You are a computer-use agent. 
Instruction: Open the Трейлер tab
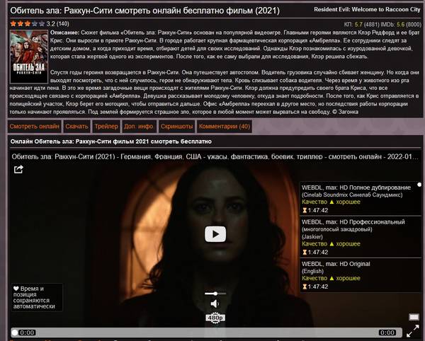pyautogui.click(x=106, y=127)
